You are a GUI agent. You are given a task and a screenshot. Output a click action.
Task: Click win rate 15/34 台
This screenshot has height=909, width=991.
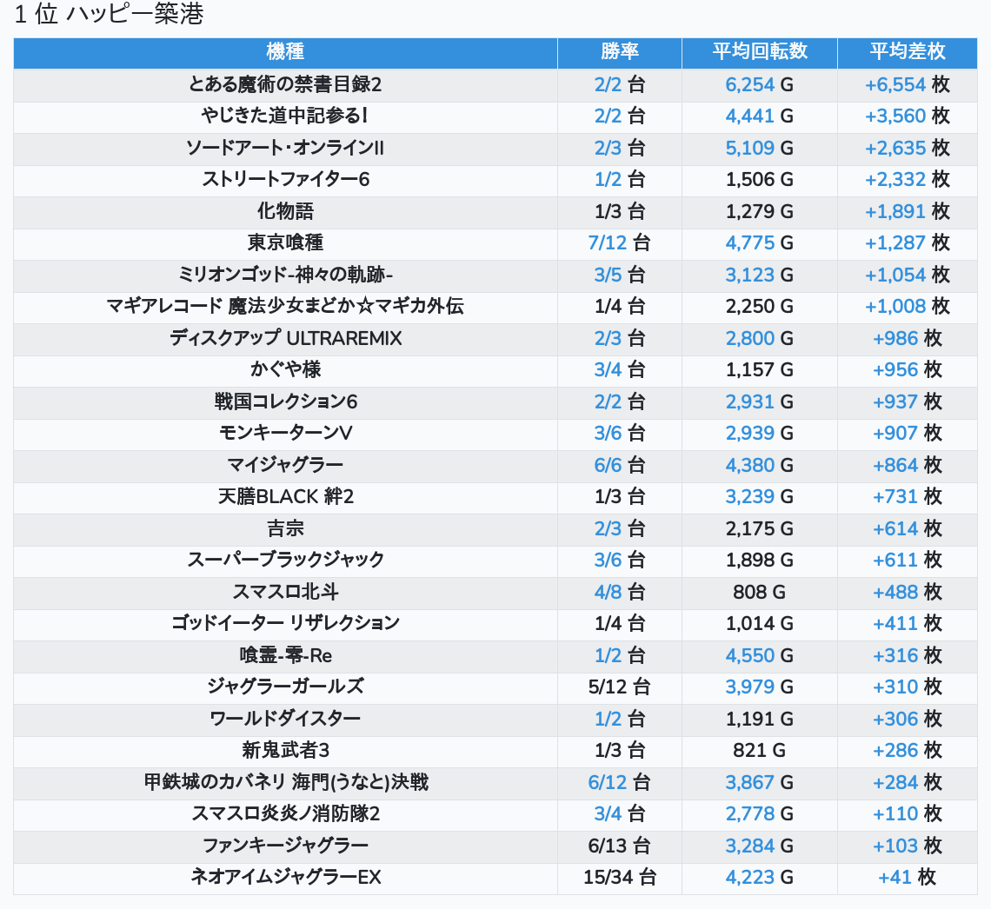(x=619, y=878)
